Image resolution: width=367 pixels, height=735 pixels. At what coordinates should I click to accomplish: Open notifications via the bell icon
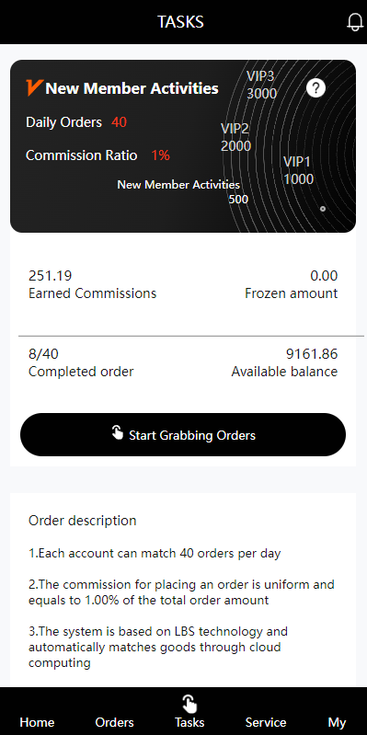[355, 21]
